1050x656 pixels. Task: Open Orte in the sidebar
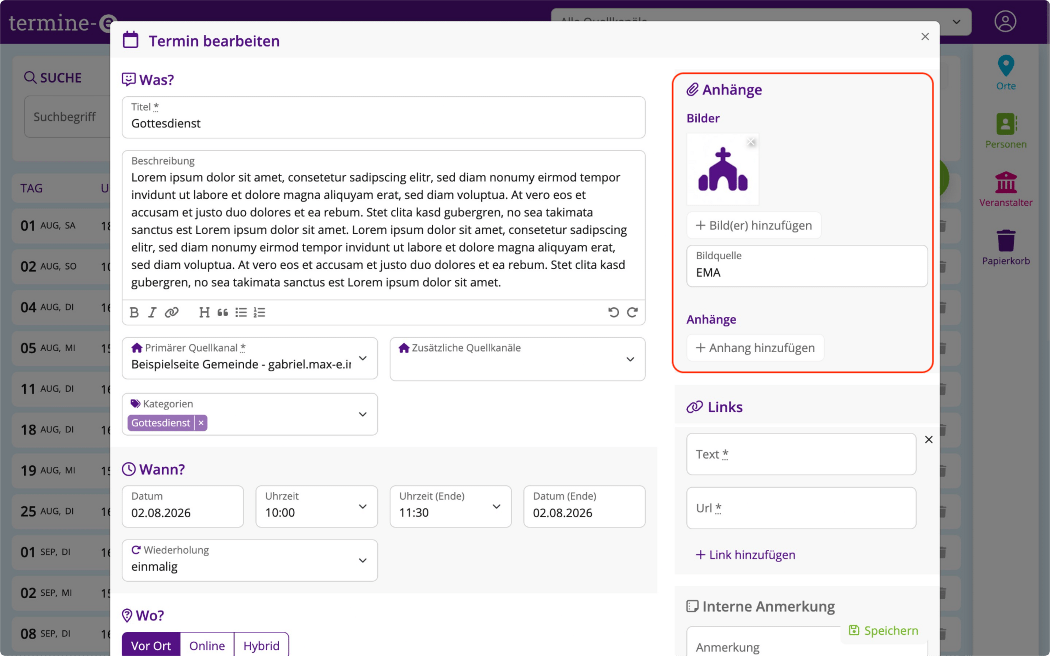(x=1006, y=73)
